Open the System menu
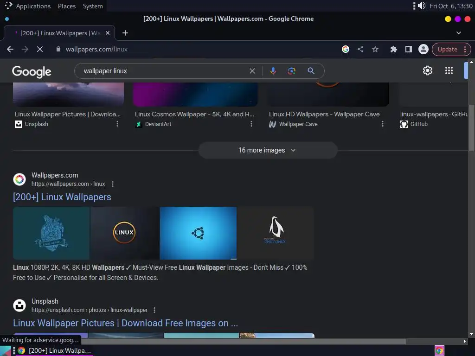The width and height of the screenshot is (475, 356). point(93,6)
